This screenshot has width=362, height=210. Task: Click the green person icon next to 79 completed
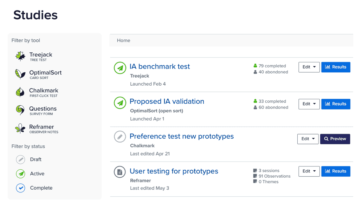[x=255, y=66]
